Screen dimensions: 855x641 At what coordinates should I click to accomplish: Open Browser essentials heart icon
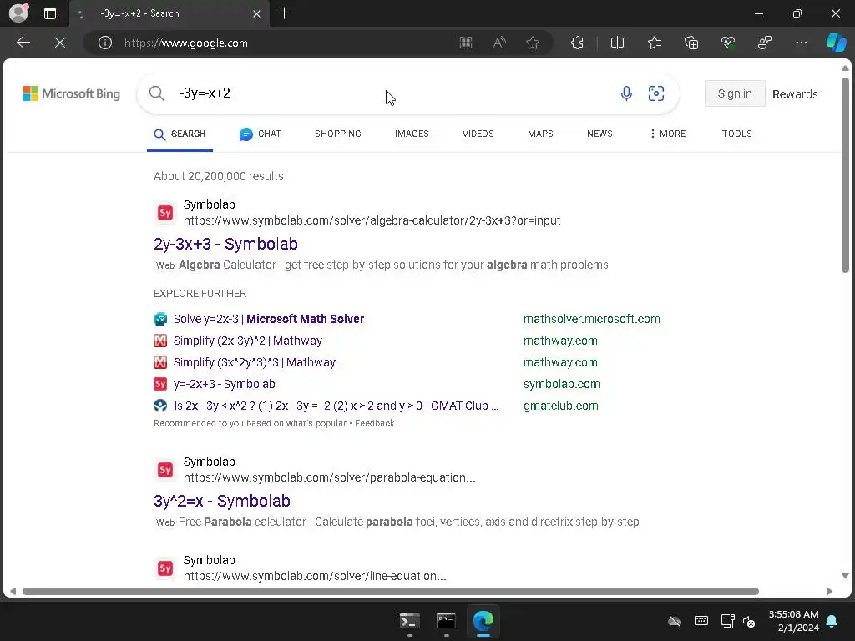(x=728, y=43)
